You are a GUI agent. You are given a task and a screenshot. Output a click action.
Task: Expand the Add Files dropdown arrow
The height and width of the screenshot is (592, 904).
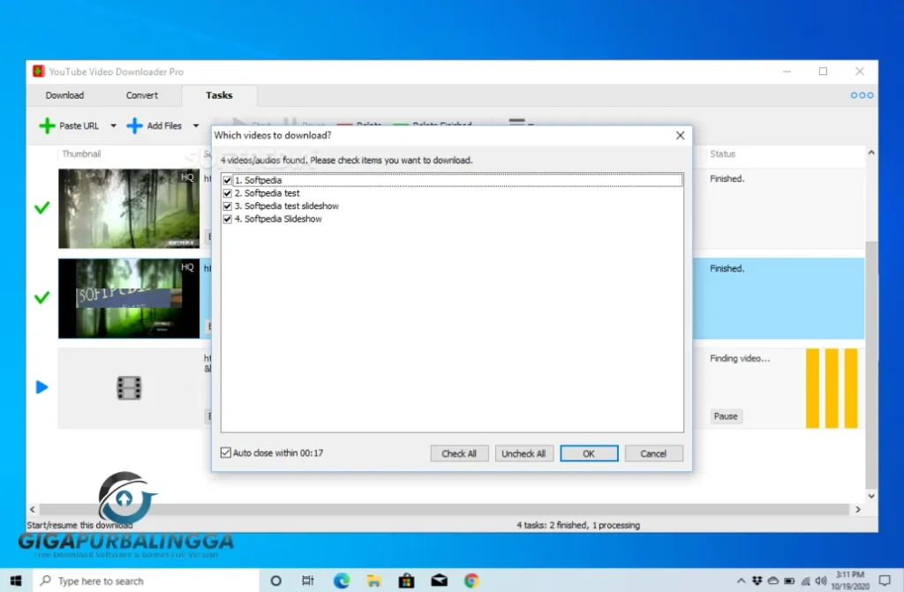click(x=195, y=125)
